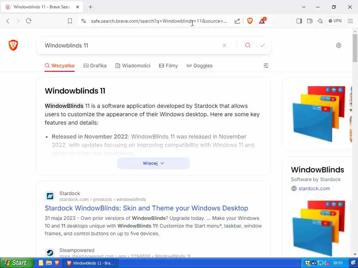
Task: Open Brave Shields lion icon
Action: pyautogui.click(x=250, y=21)
